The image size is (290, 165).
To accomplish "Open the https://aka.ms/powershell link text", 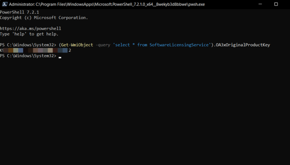I will coord(31,29).
